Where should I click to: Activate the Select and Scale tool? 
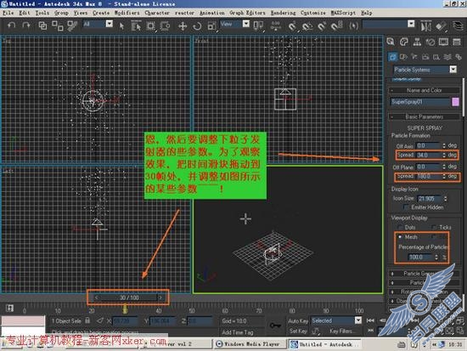tap(211, 26)
